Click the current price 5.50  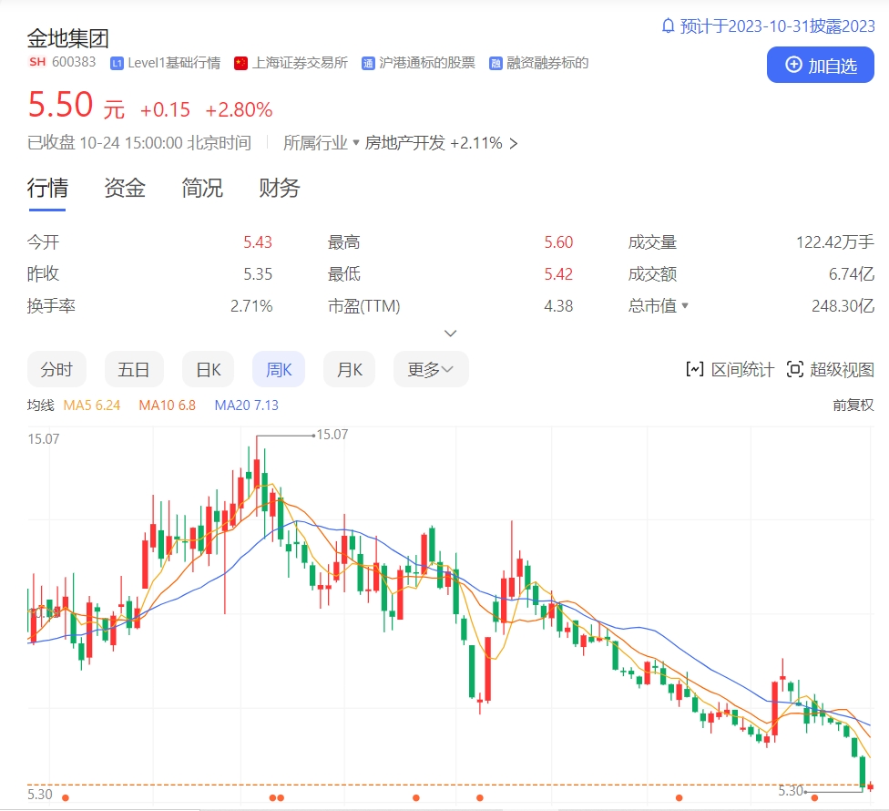61,105
